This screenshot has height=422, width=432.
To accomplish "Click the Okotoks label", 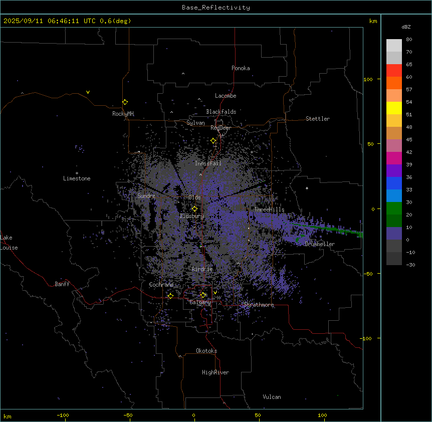I will pos(206,351).
